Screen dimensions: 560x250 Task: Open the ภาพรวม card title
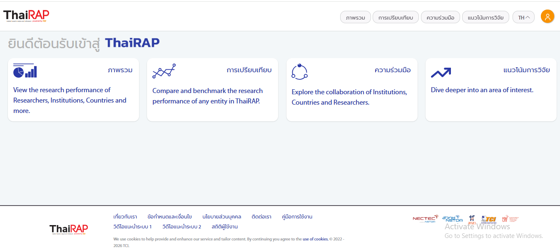click(120, 70)
